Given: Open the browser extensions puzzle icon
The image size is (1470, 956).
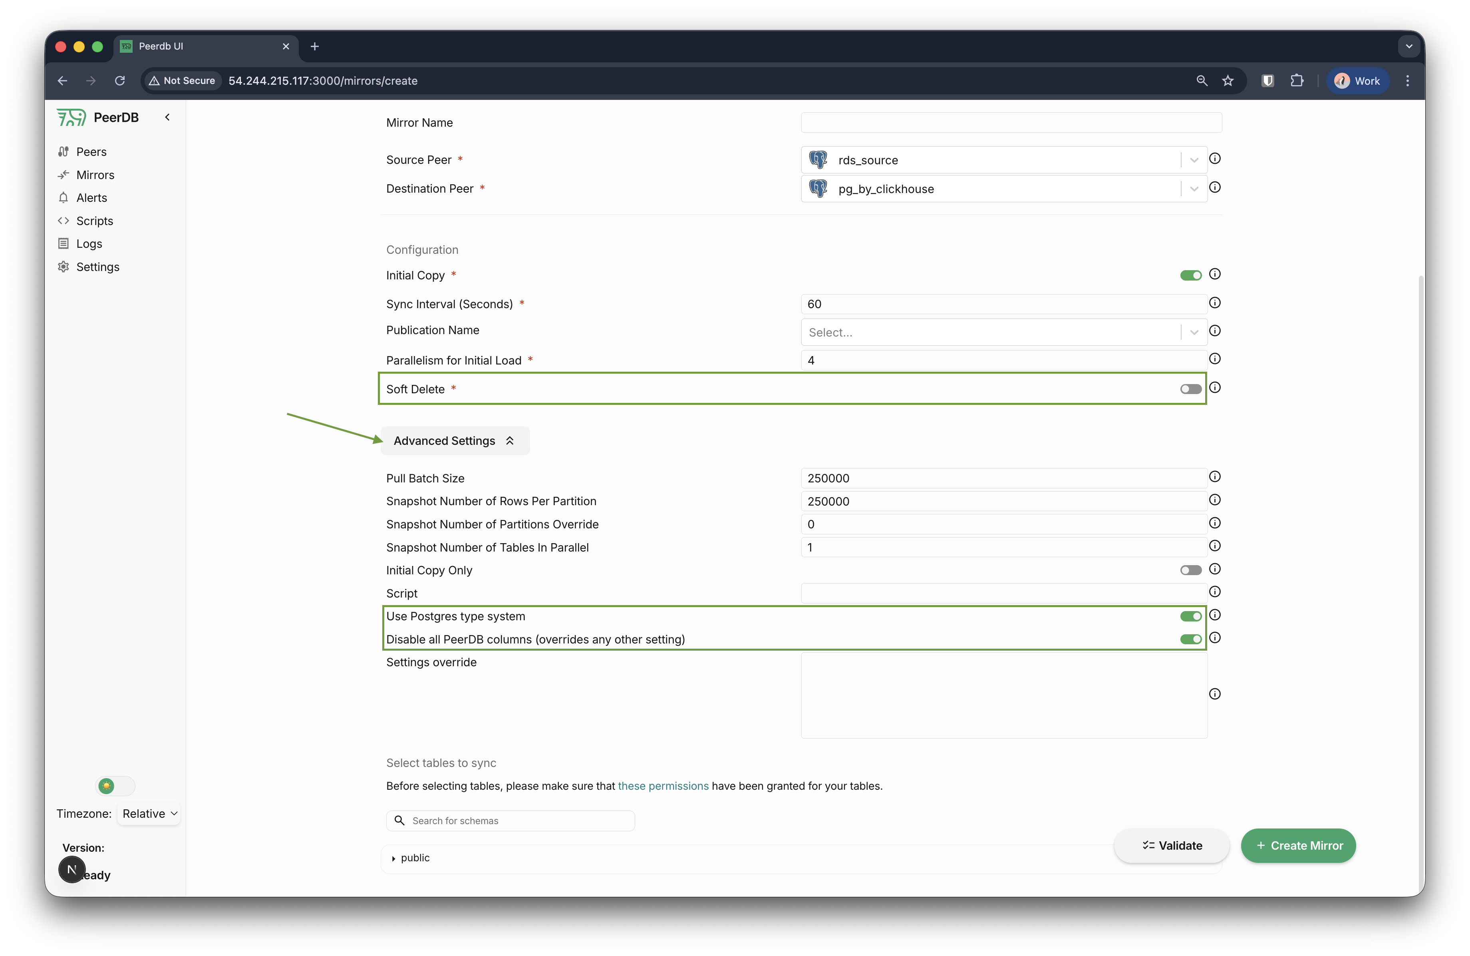Looking at the screenshot, I should point(1297,81).
